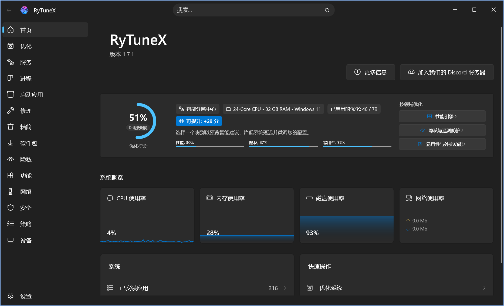Open the 进程 page
Image resolution: width=504 pixels, height=306 pixels.
[x=45, y=78]
